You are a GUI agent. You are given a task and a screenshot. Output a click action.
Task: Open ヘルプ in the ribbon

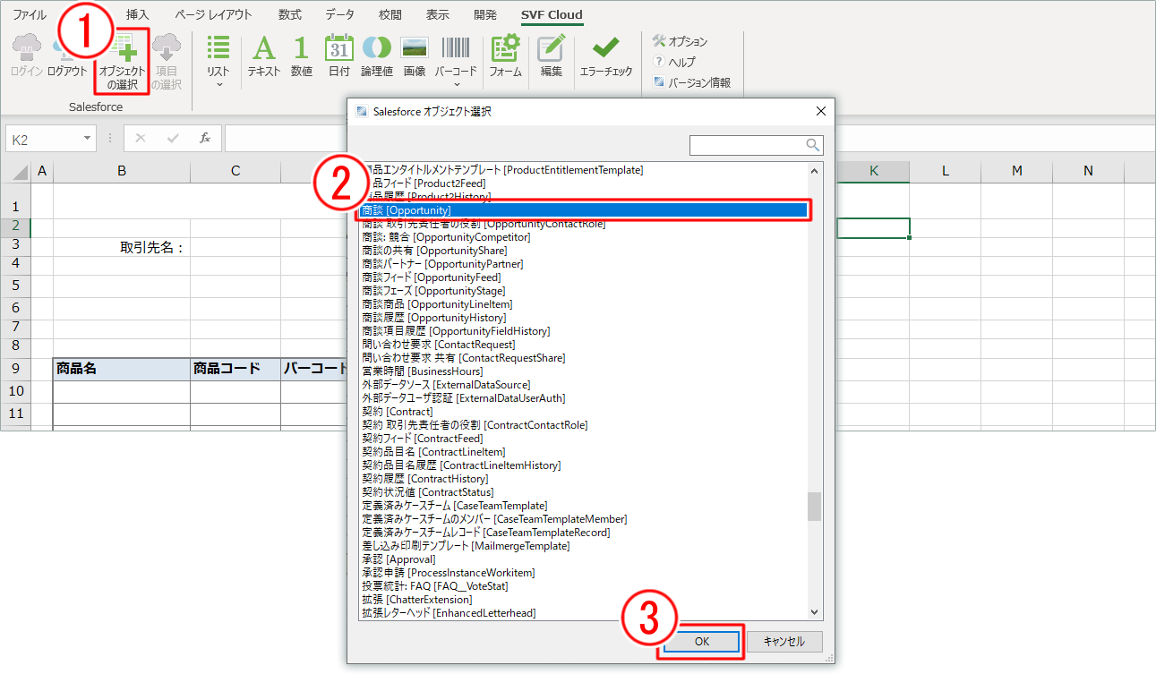[673, 62]
